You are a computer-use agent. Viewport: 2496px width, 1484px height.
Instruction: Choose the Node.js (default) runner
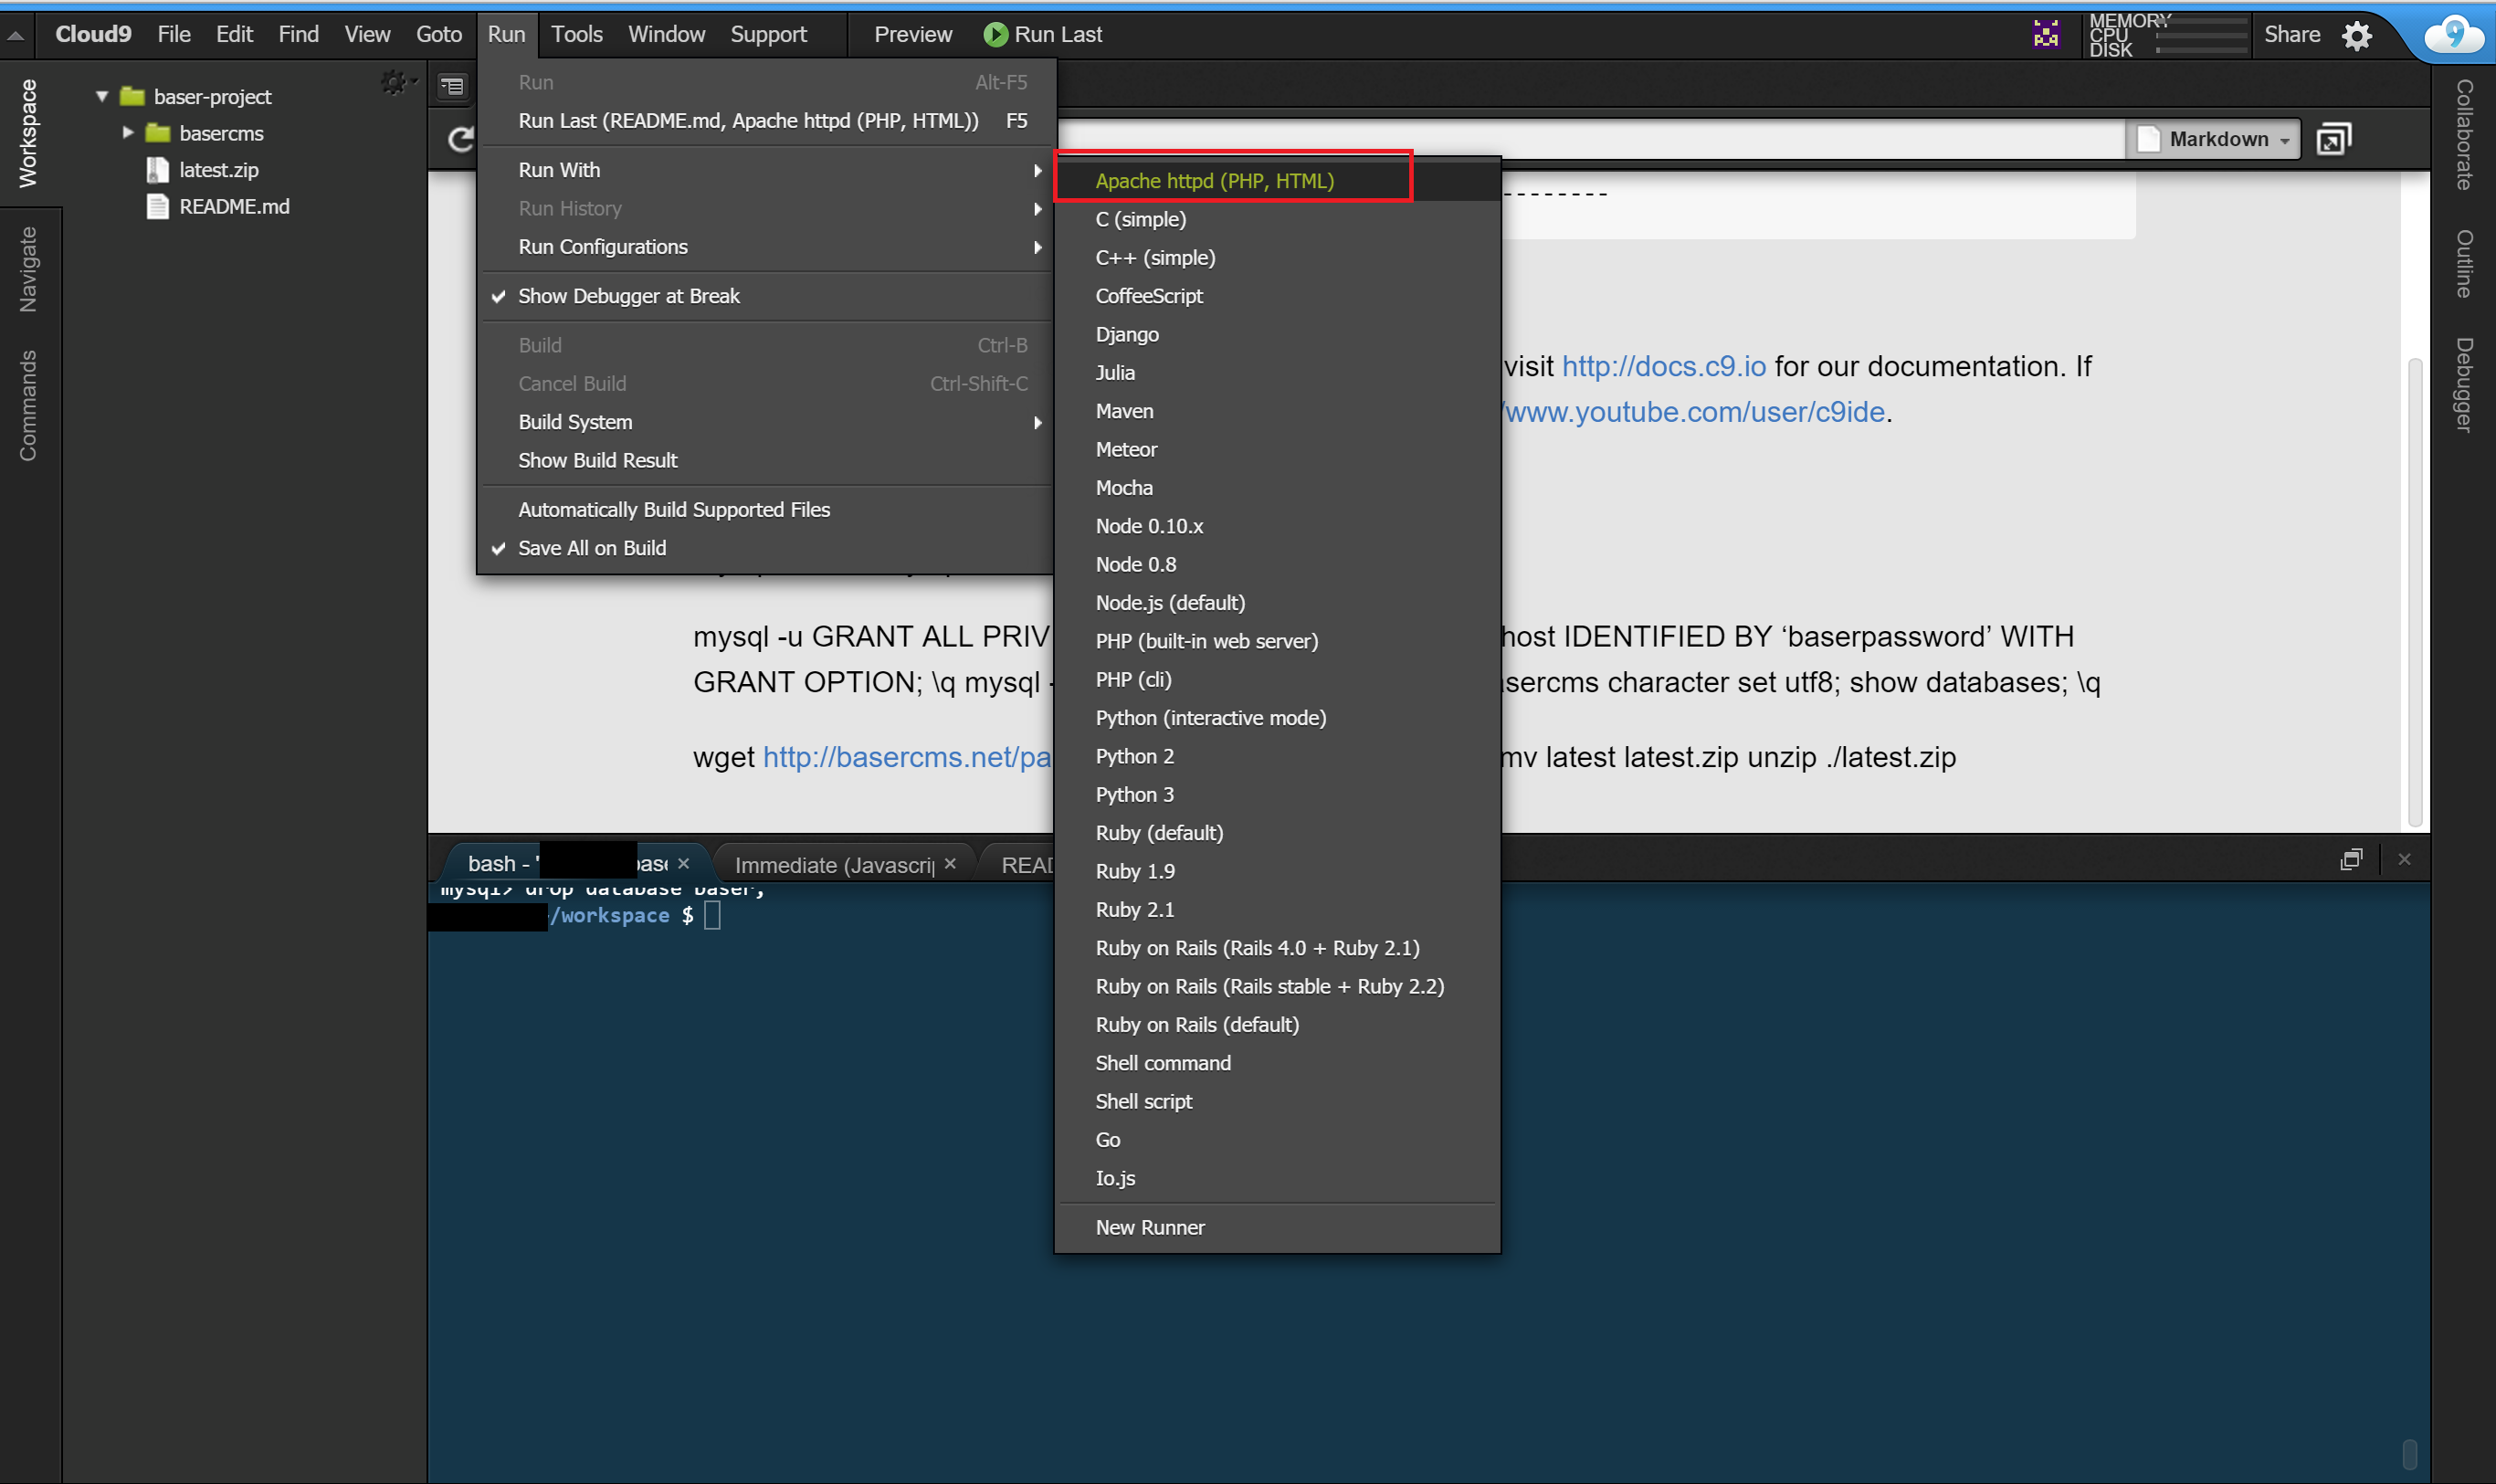pyautogui.click(x=1277, y=603)
